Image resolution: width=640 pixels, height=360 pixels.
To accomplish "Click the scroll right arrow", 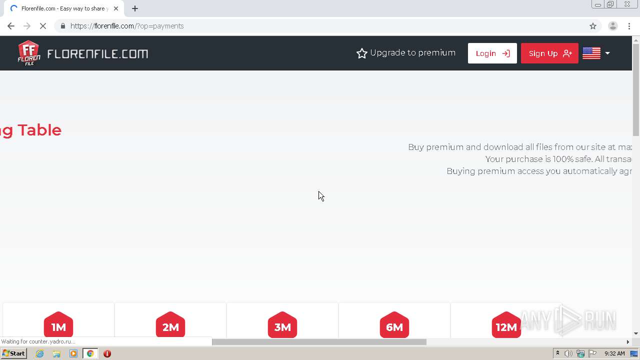I will (x=628, y=342).
